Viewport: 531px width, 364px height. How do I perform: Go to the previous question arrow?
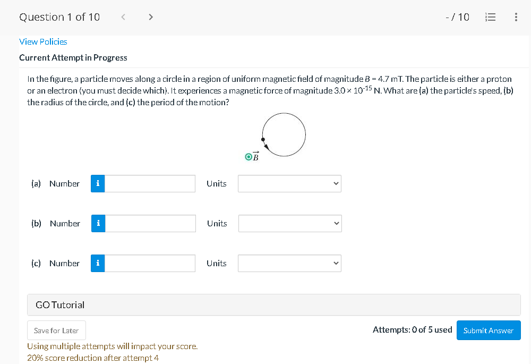click(x=123, y=16)
